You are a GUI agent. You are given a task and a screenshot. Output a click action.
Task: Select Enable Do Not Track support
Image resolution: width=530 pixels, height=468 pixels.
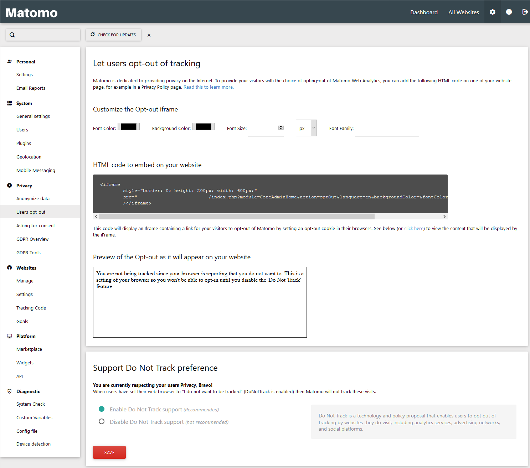[x=102, y=409]
